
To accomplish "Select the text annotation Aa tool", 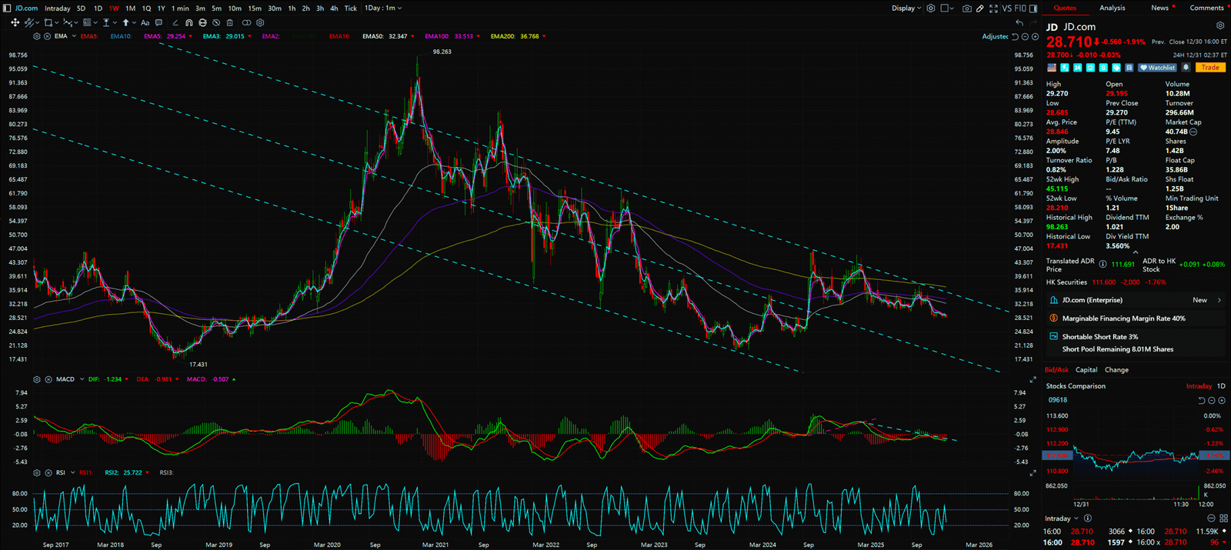I will [x=145, y=23].
